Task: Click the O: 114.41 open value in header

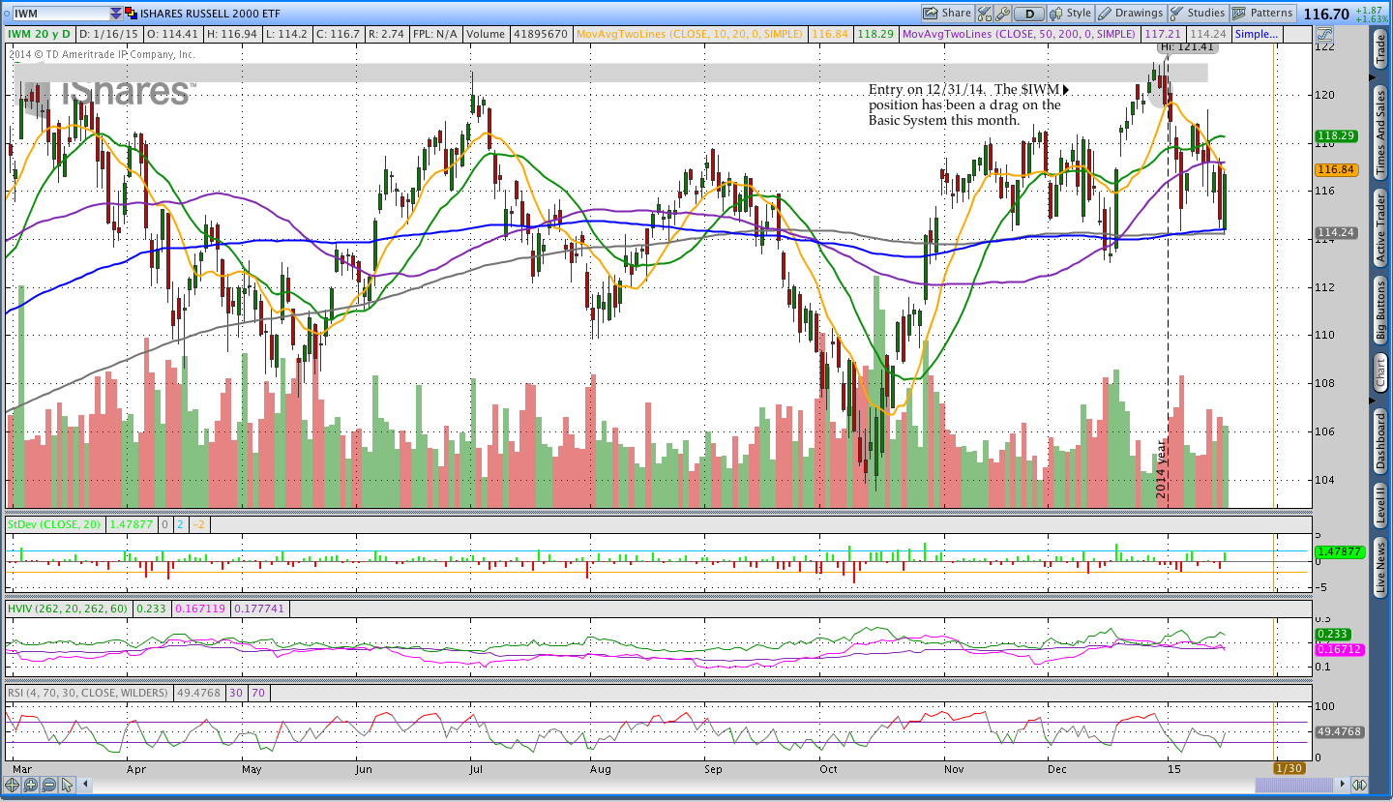Action: pyautogui.click(x=171, y=34)
